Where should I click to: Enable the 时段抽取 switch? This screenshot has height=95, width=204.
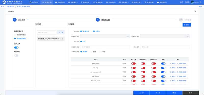click(x=16, y=55)
